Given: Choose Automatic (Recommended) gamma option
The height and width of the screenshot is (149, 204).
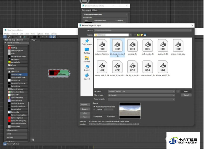Looking at the screenshot, I should coord(94,107).
